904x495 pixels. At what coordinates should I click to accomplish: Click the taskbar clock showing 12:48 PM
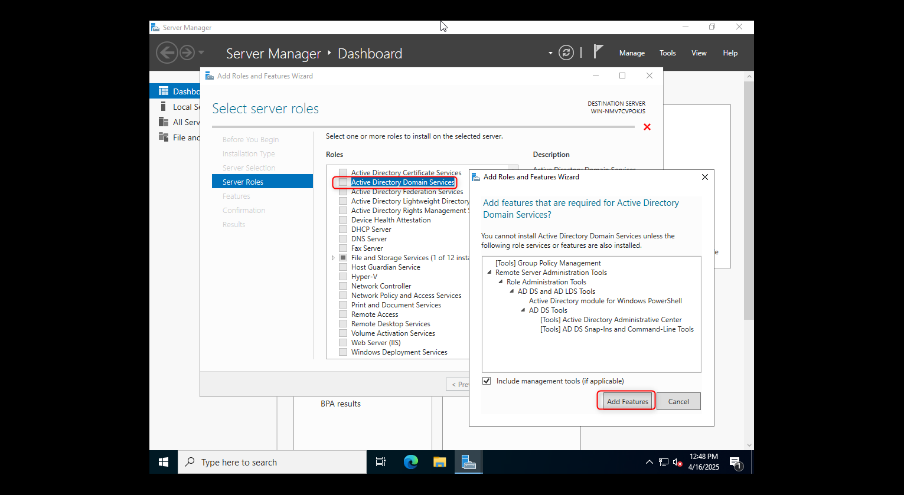coord(704,462)
